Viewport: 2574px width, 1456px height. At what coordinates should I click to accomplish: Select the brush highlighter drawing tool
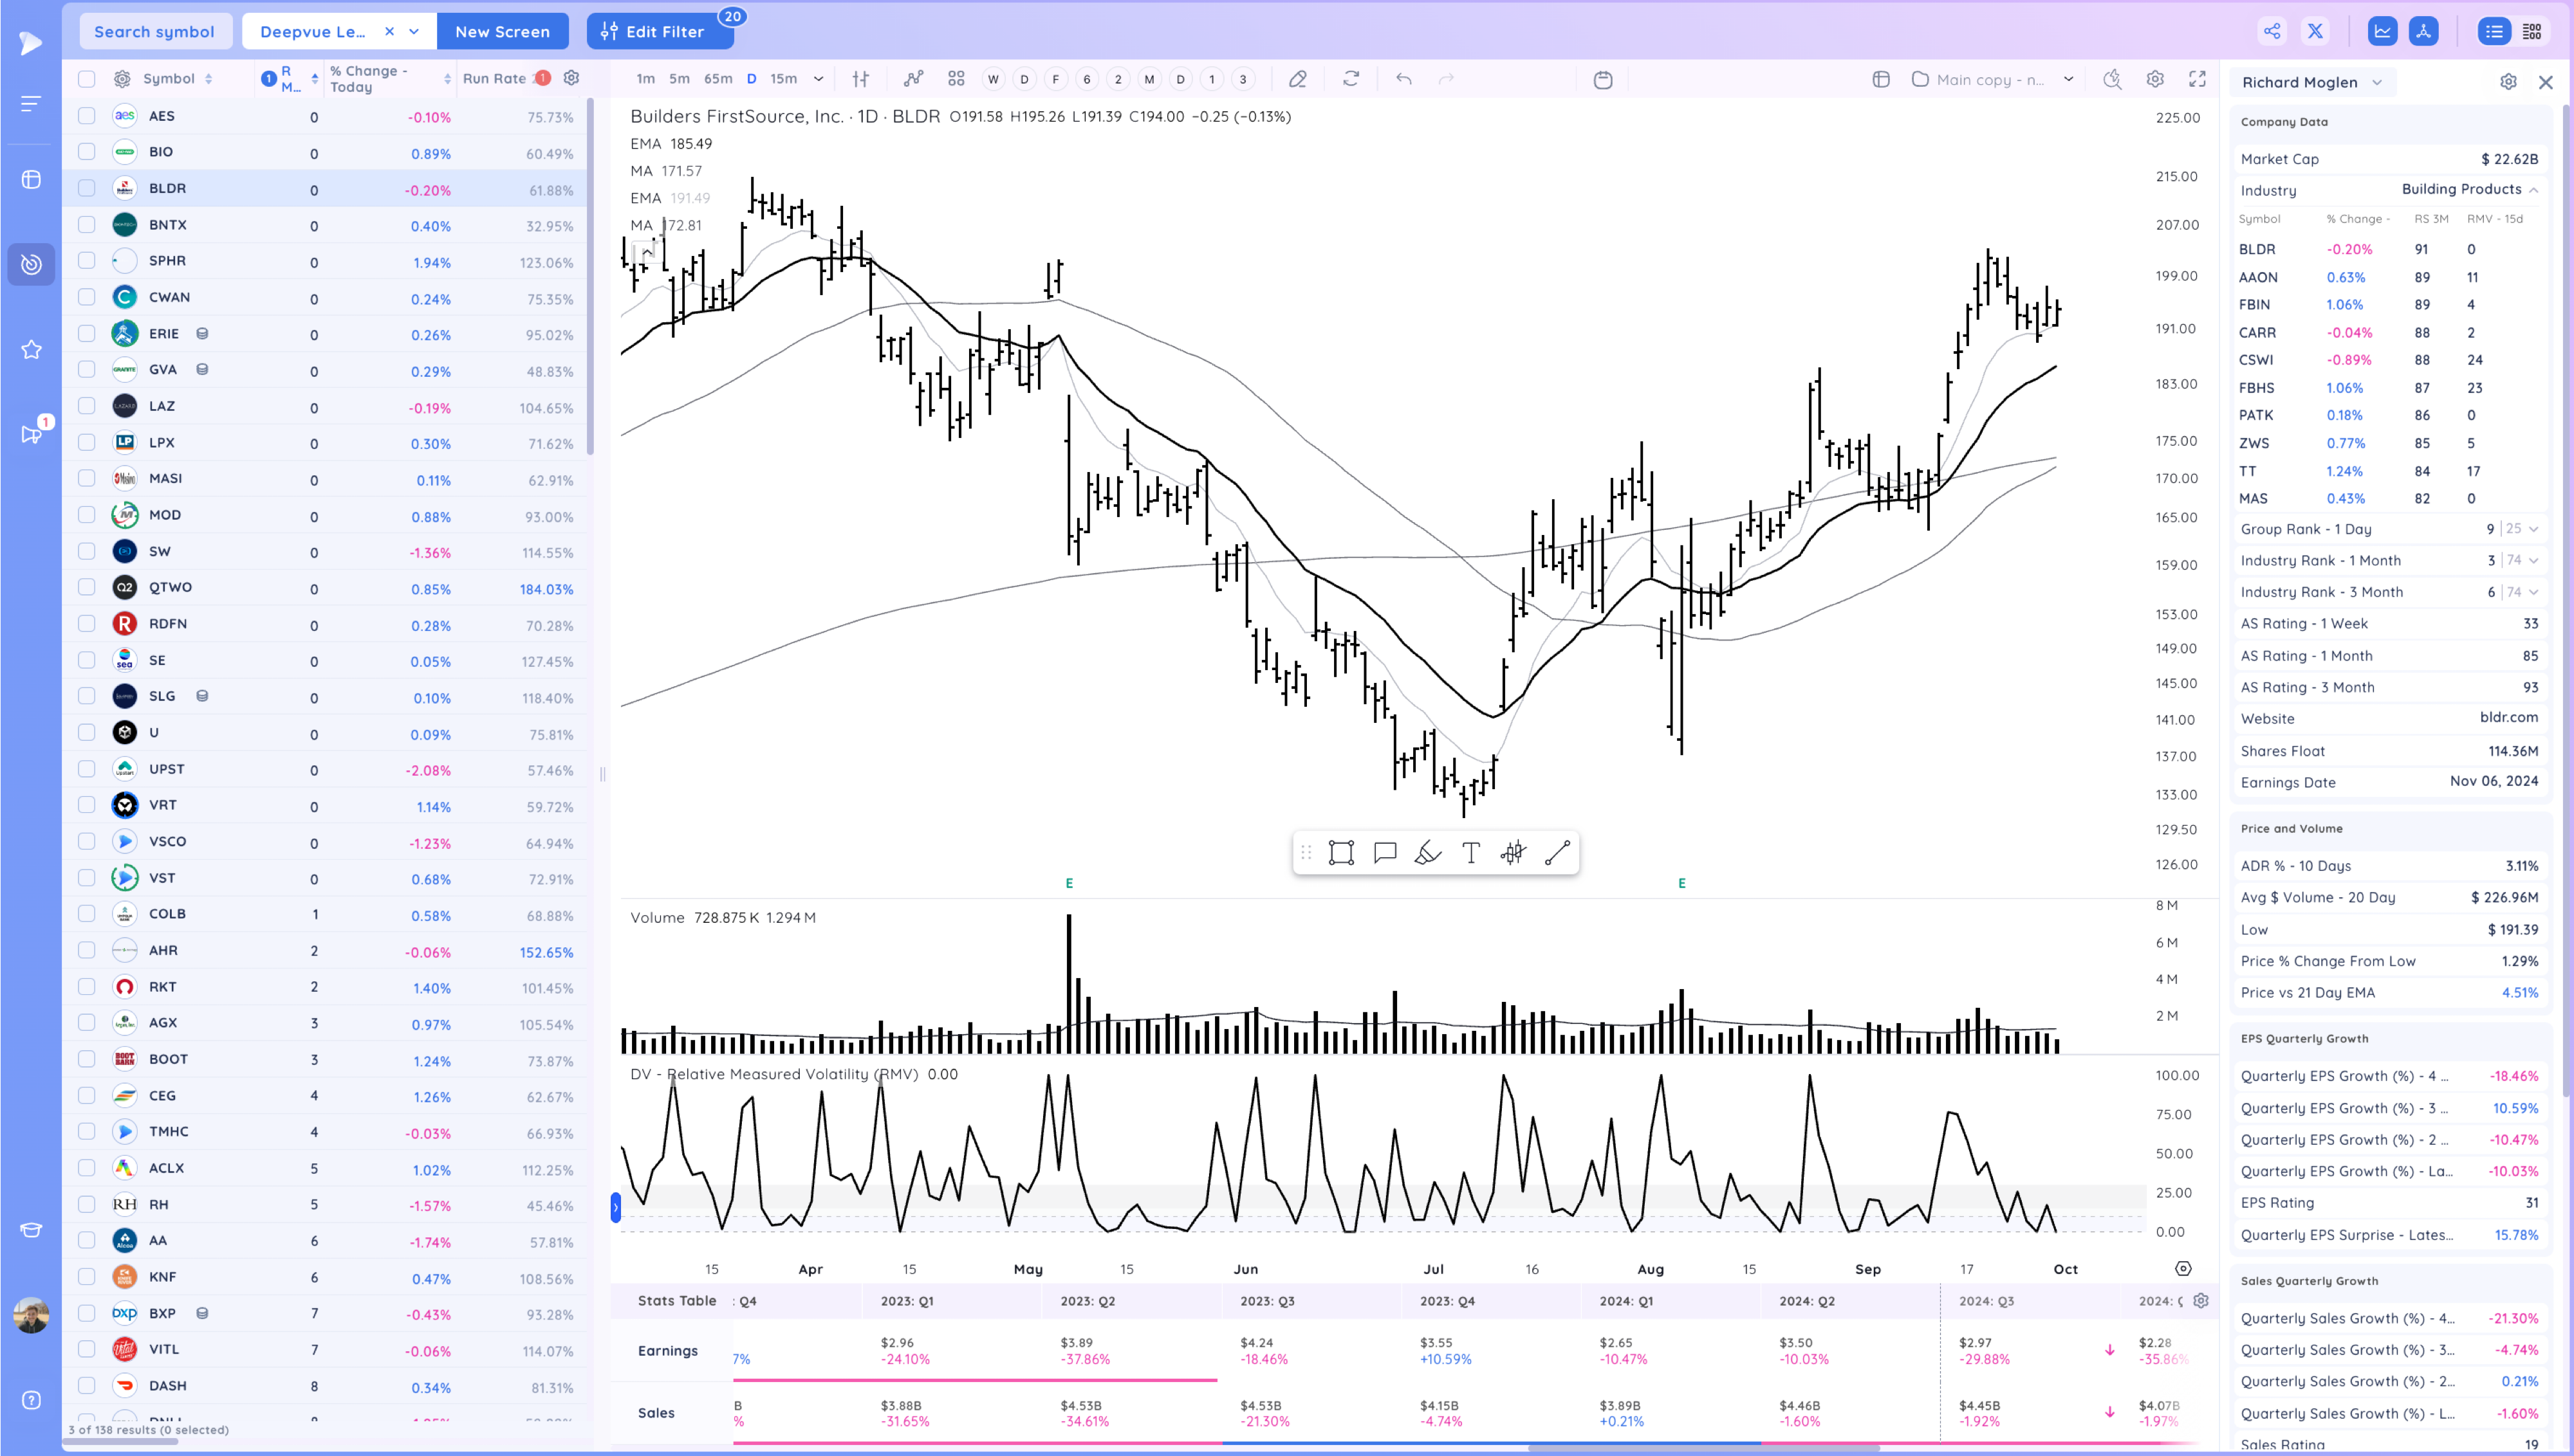(x=1427, y=853)
